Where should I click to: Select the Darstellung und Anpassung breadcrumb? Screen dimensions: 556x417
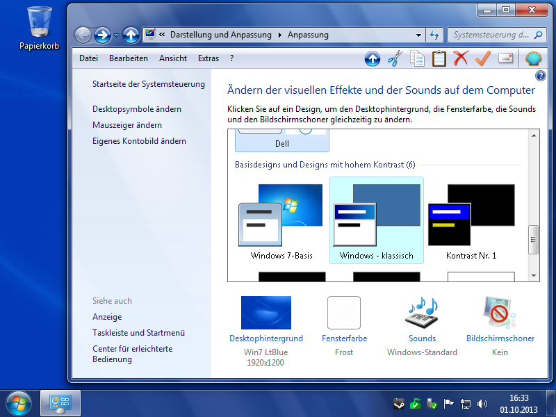click(220, 35)
